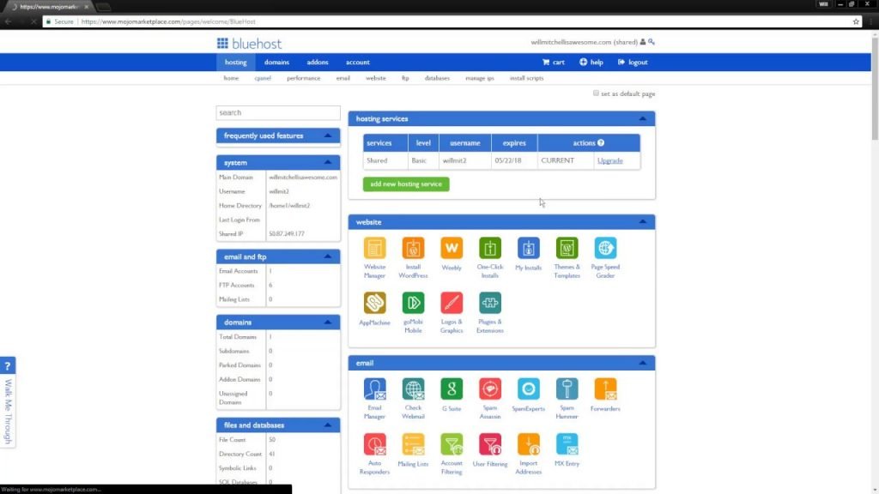Switch to the addons tab
This screenshot has height=494, width=879.
[x=318, y=62]
